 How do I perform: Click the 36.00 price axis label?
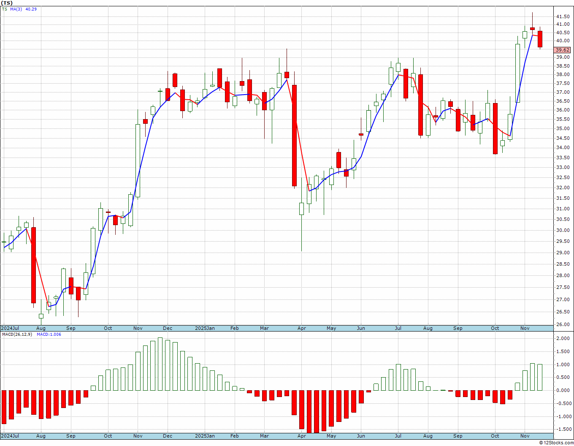563,110
